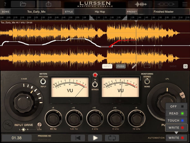190x143 pixels.
Task: Click the share/export icon
Action: point(49,4)
